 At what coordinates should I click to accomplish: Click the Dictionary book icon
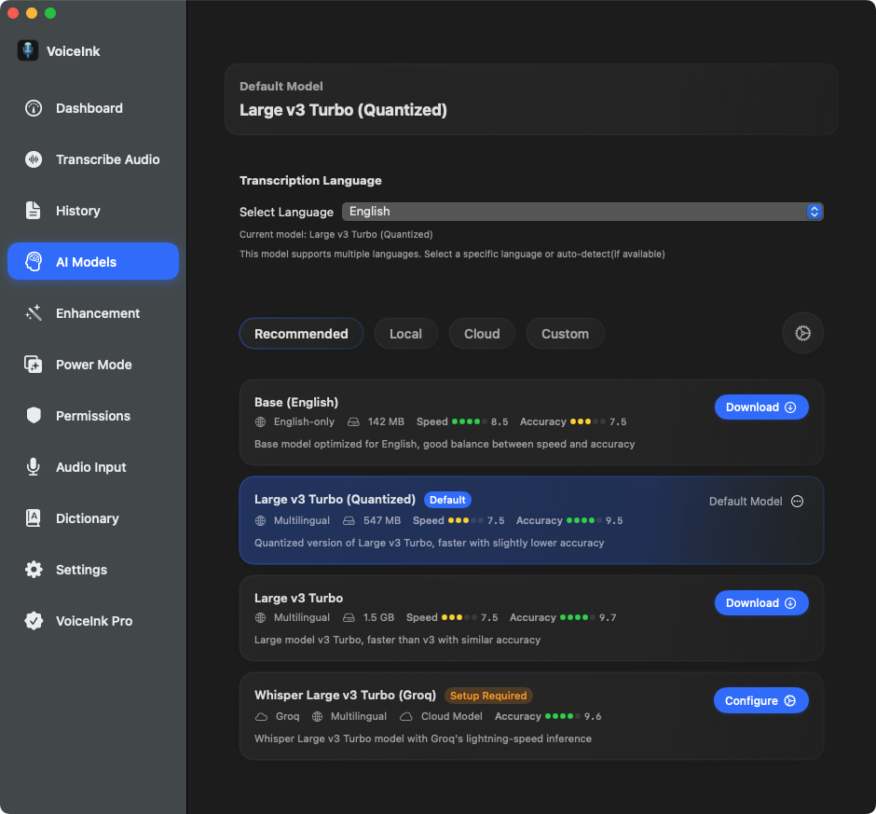[x=34, y=518]
